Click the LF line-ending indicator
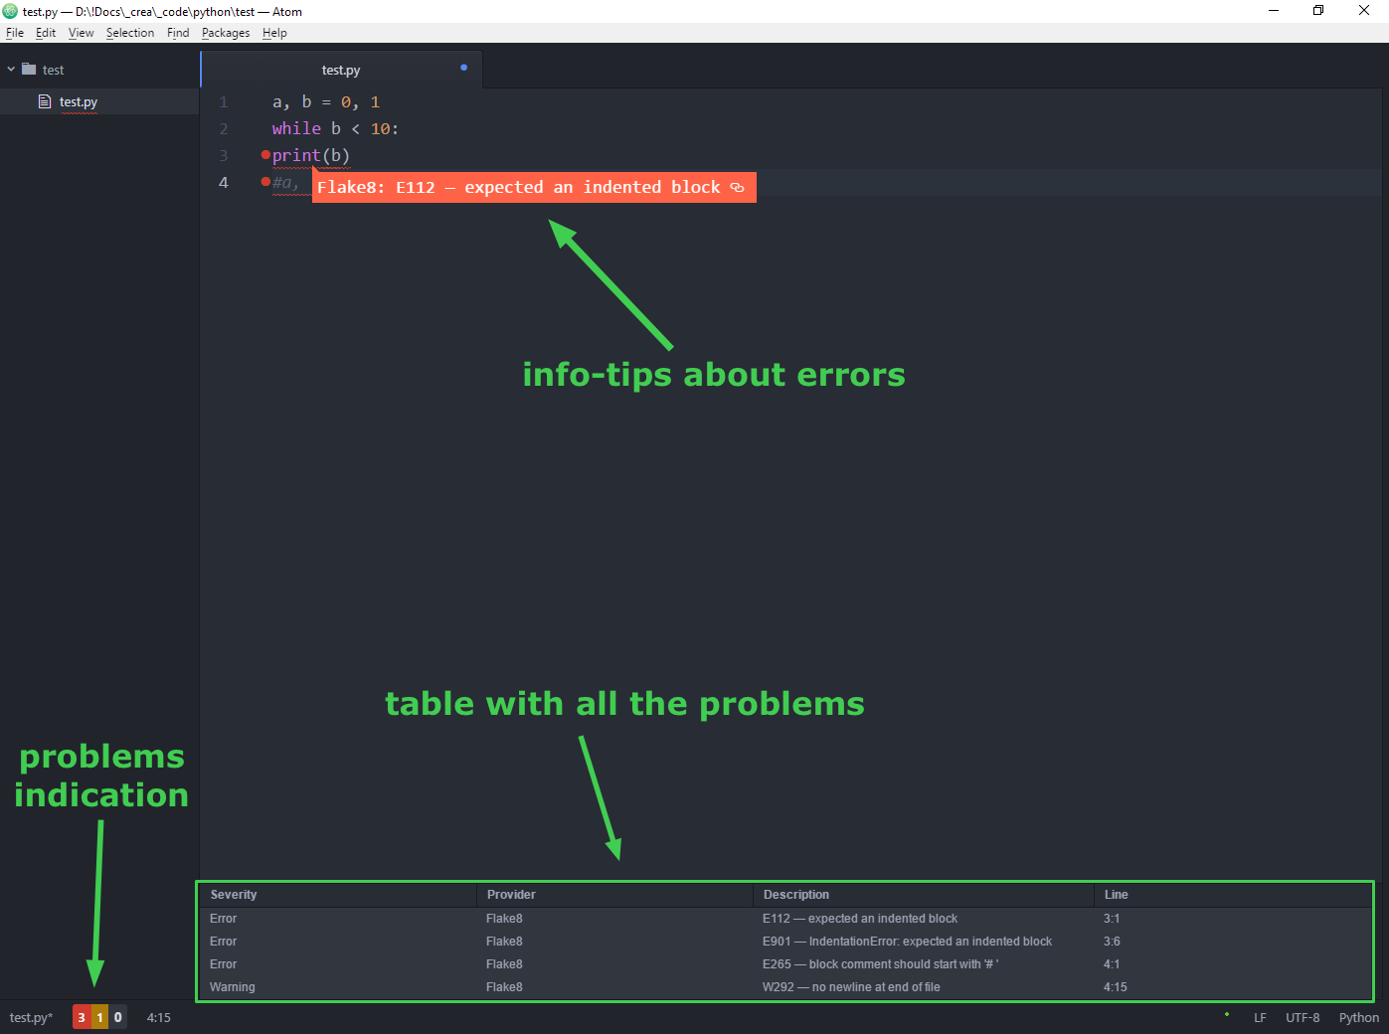This screenshot has width=1389, height=1034. (x=1260, y=1017)
